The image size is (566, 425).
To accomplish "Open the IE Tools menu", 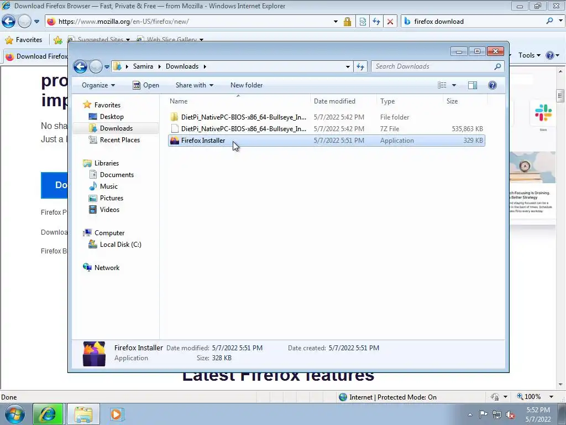I will (x=529, y=55).
